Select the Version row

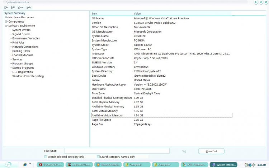point(162,23)
